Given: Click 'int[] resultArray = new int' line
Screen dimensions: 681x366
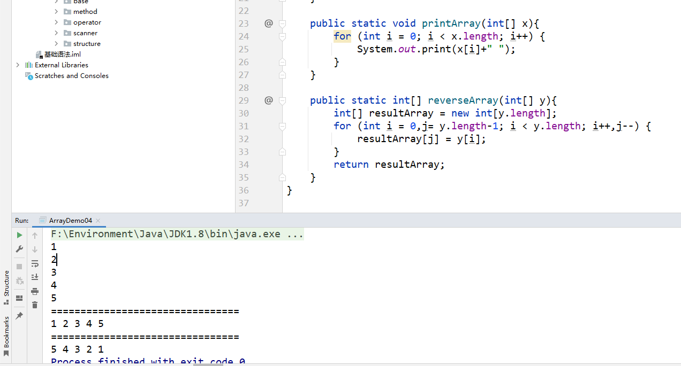Looking at the screenshot, I should (x=445, y=113).
